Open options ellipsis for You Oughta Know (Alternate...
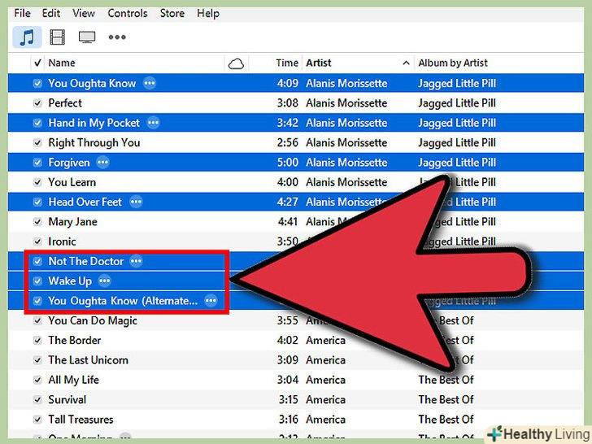Screen dimensions: 592x444 211,301
